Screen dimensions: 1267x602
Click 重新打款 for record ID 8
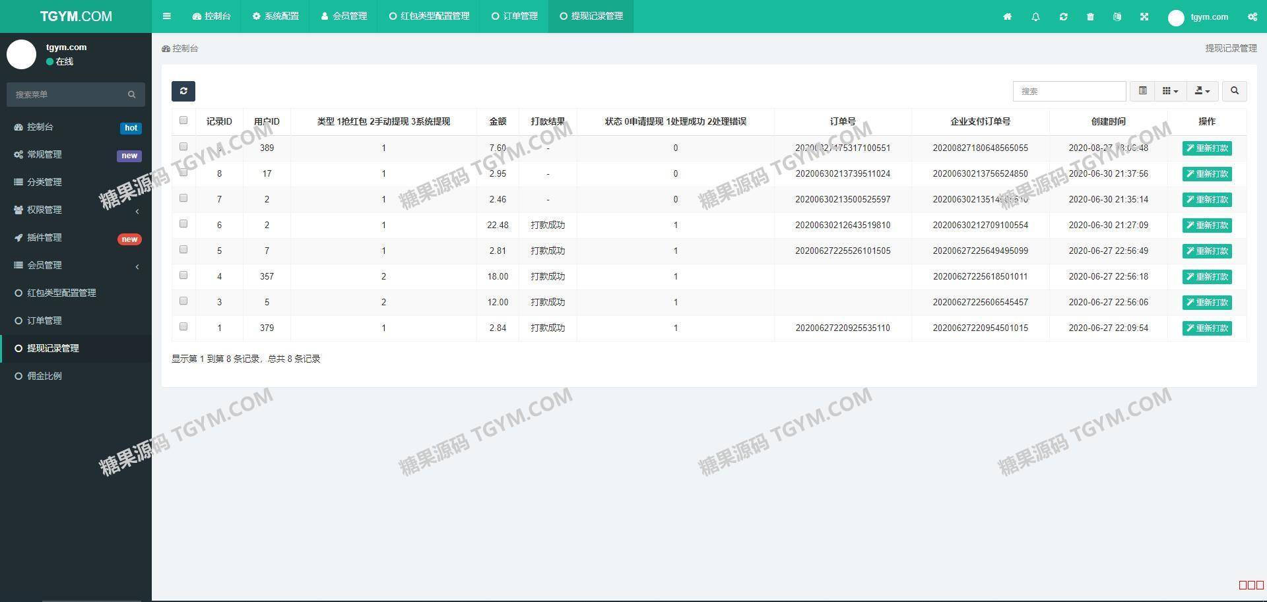tap(1207, 174)
